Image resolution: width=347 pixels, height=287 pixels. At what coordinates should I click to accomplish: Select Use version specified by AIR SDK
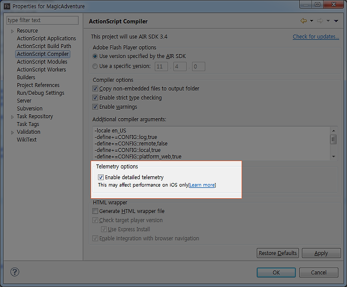(95, 56)
